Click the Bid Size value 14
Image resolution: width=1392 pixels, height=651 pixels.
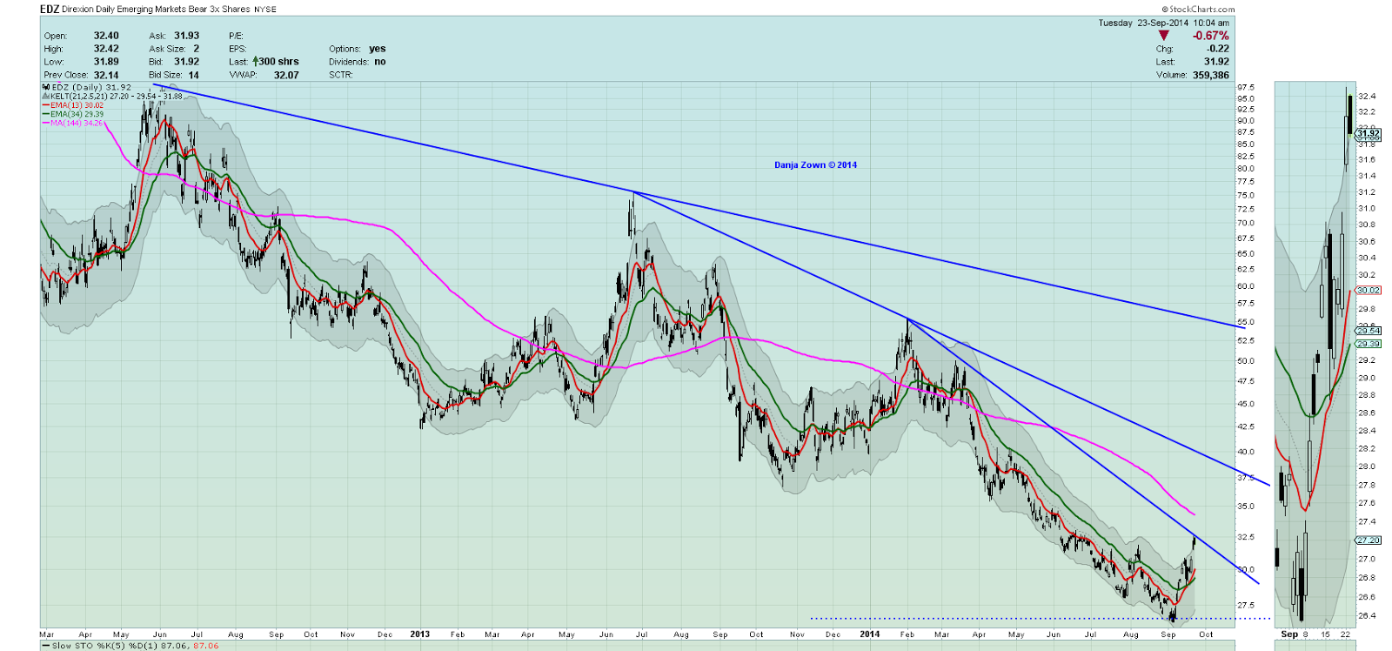coord(193,75)
